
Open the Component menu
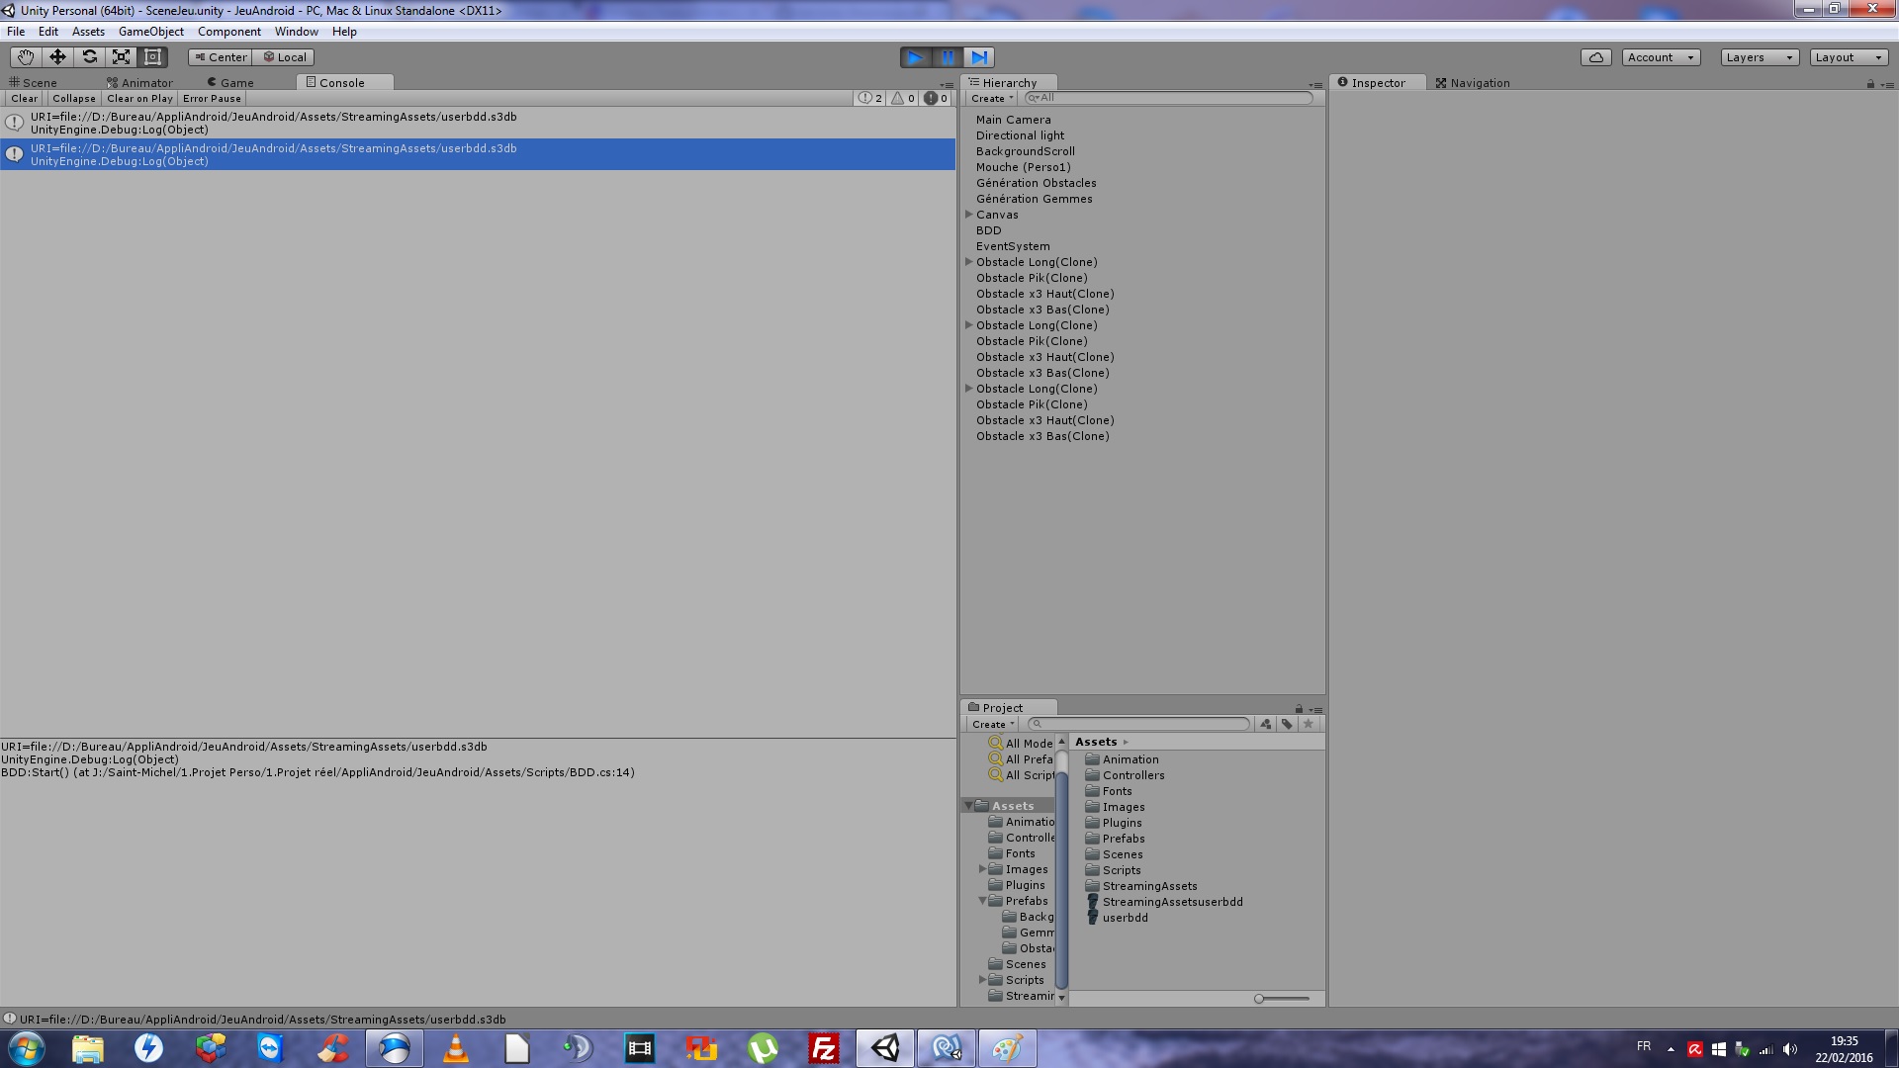pyautogui.click(x=228, y=32)
